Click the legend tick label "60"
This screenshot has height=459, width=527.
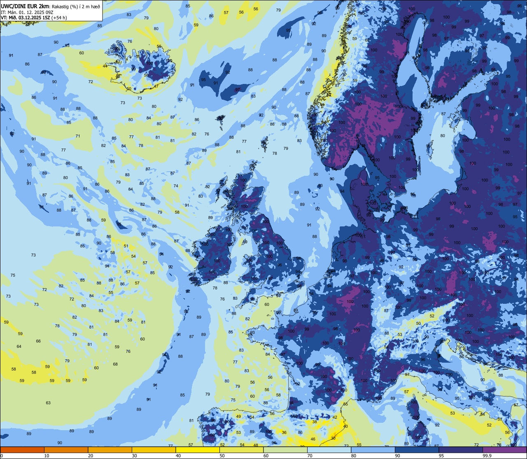(266, 456)
